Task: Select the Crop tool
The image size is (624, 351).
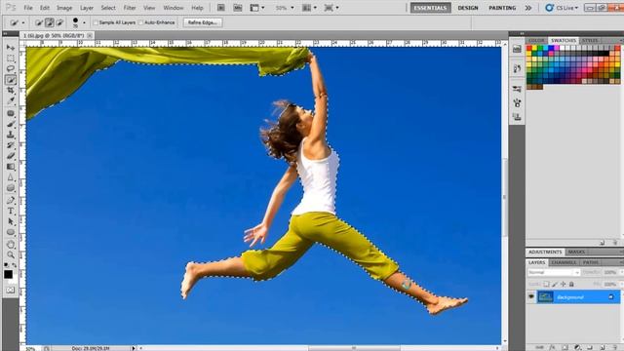Action: [11, 91]
